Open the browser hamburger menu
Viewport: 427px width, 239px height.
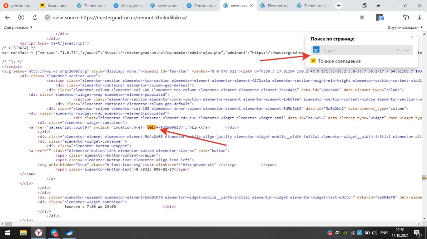(378, 6)
